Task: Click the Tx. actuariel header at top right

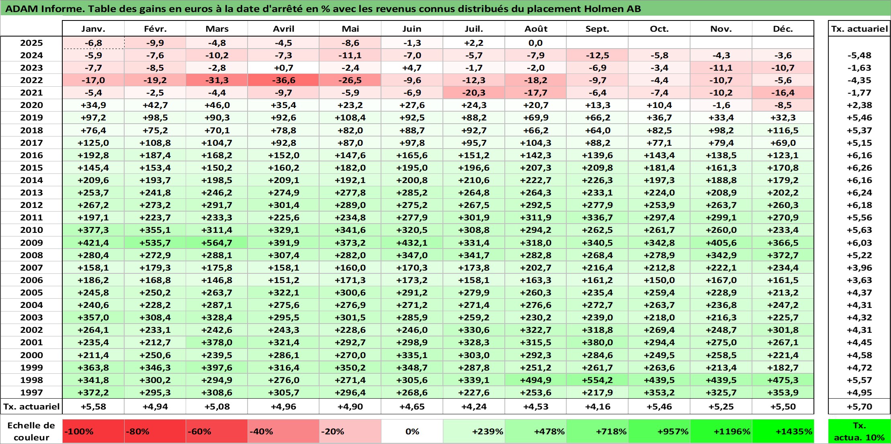Action: click(859, 29)
